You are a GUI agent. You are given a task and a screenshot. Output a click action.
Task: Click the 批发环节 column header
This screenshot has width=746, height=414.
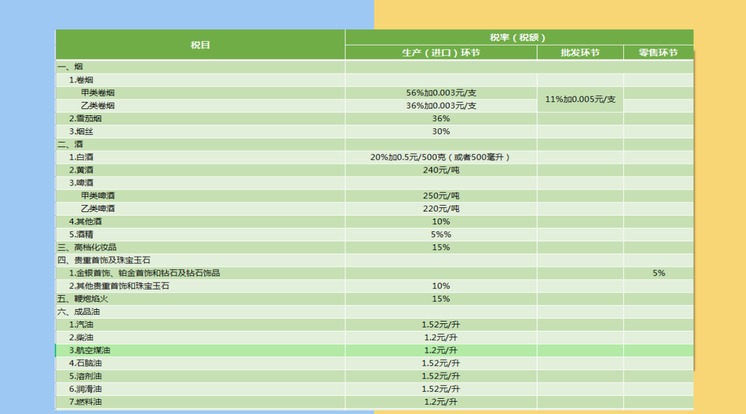[x=580, y=52]
